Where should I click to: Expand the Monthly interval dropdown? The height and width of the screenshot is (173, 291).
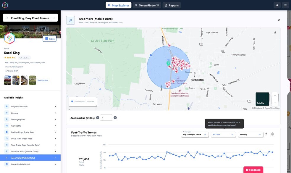[x=250, y=134]
